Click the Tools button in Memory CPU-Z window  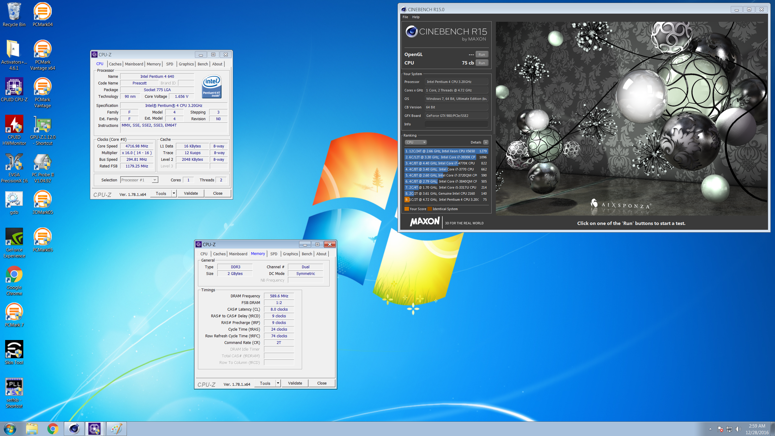click(265, 383)
